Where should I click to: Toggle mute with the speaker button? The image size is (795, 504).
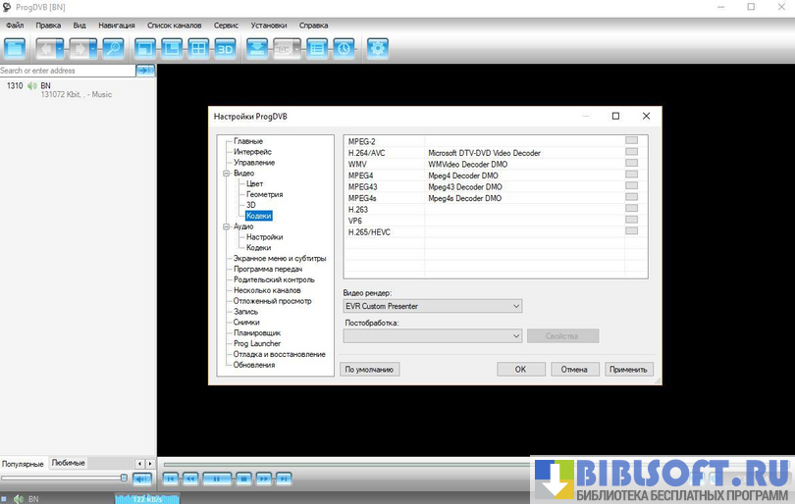pos(142,479)
